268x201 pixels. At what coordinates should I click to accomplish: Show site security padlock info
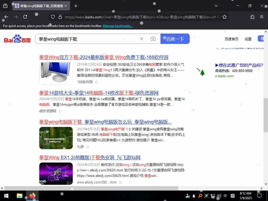click(x=60, y=17)
